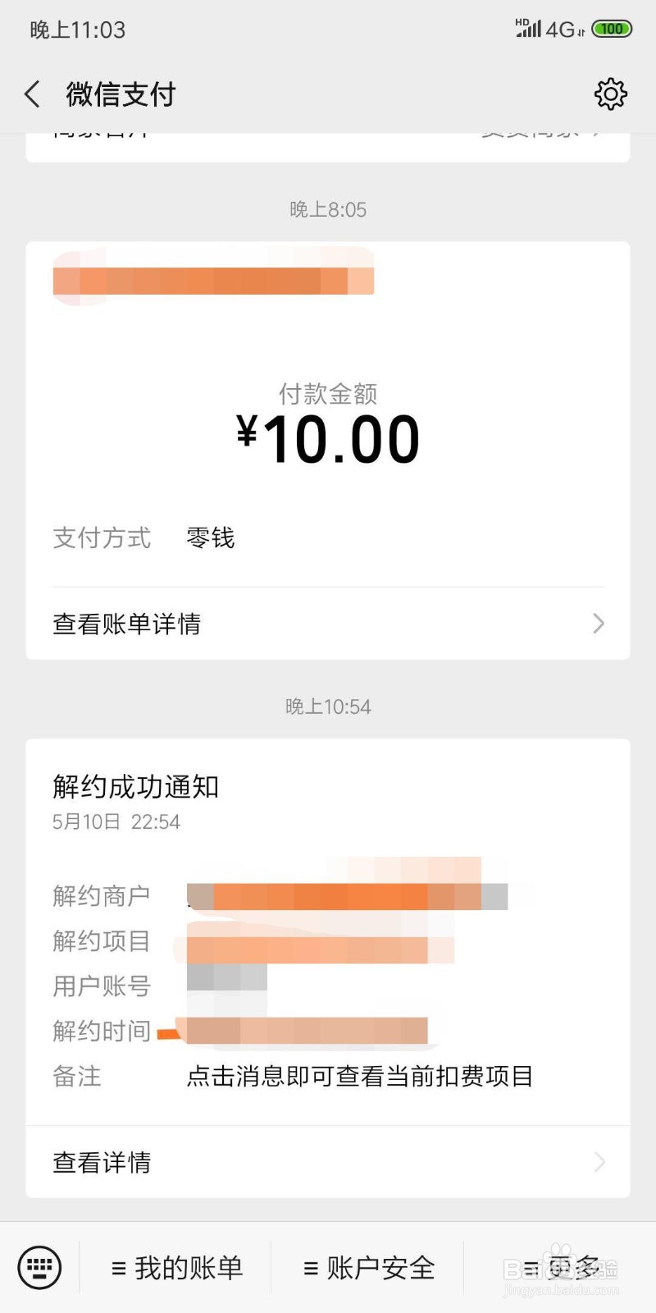Tap the battery indicator in status bar

pos(612,29)
